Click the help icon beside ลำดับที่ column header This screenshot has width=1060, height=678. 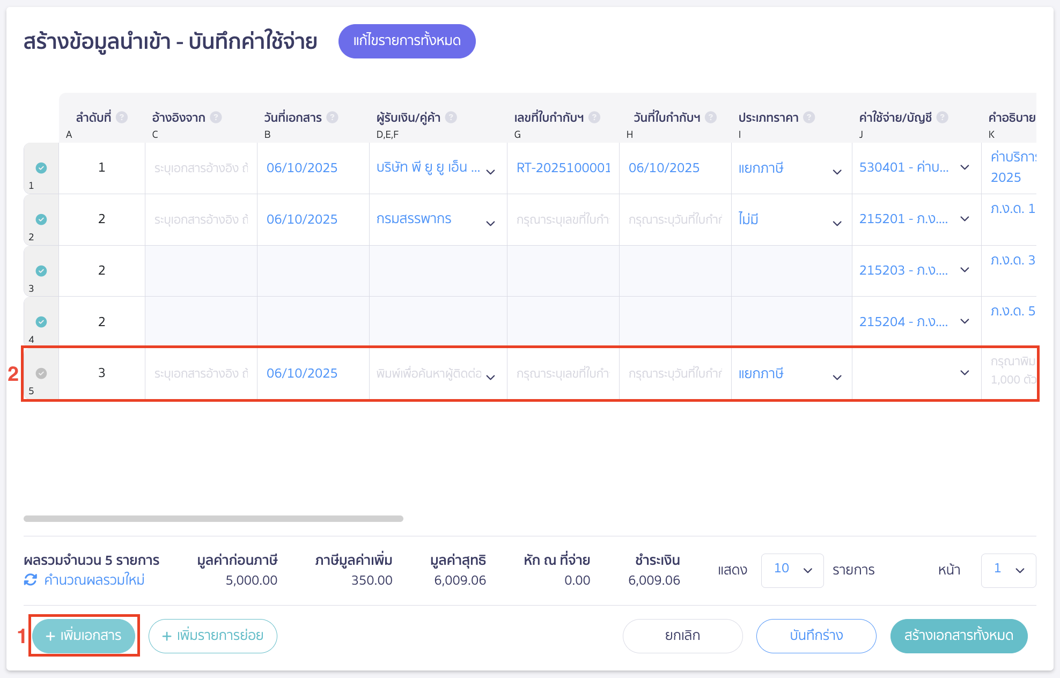122,117
